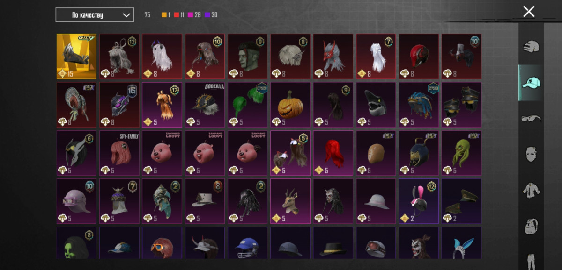
Task: Pick the Halloween pumpkin head item
Action: (290, 105)
